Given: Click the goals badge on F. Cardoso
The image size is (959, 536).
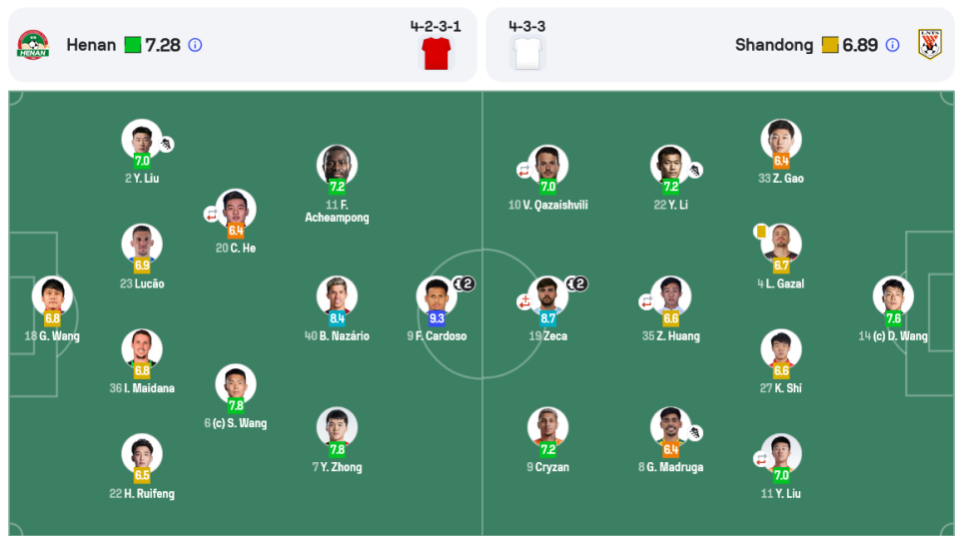Looking at the screenshot, I should 465,283.
